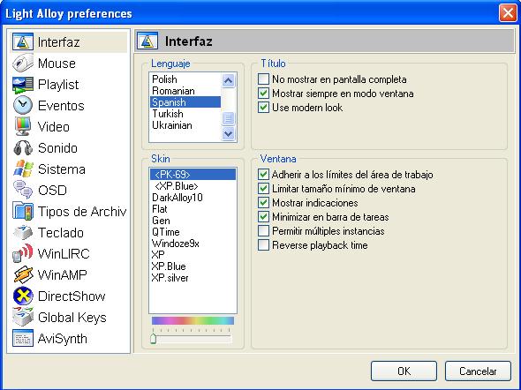This screenshot has width=521, height=390.
Task: Select the Video monitor icon
Action: 23,127
